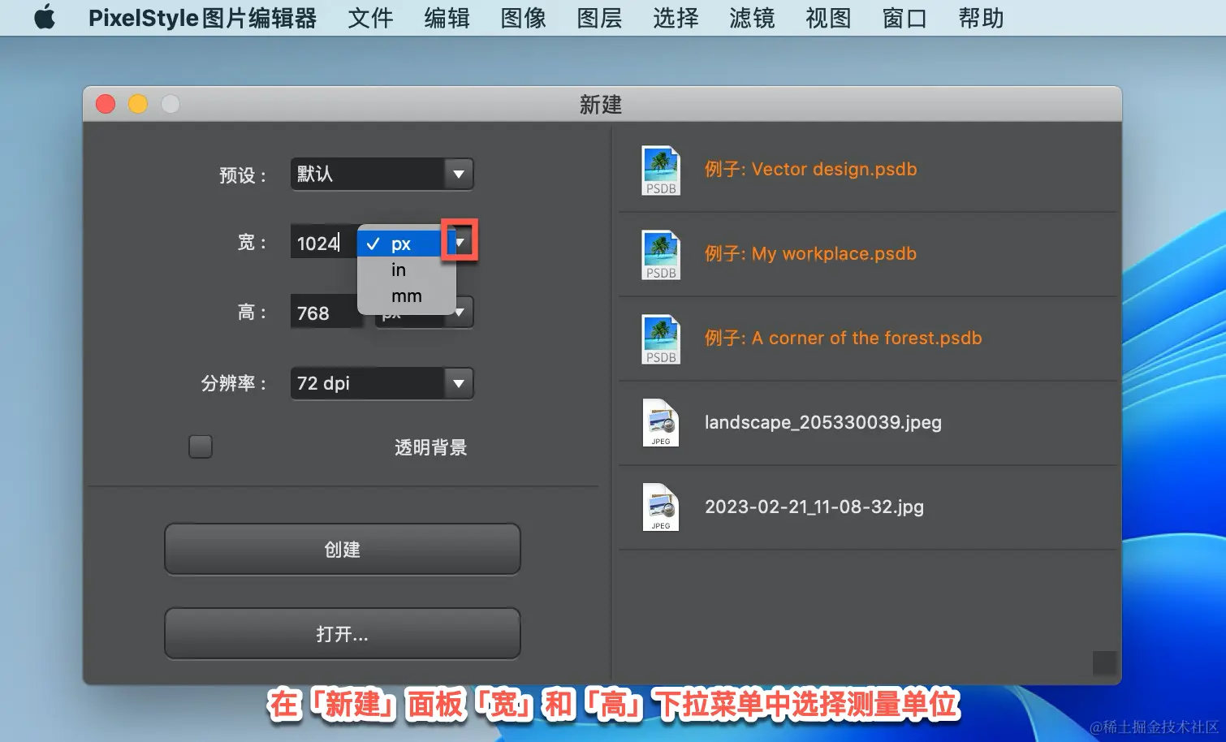Open the 窗口 menu
Image resolution: width=1226 pixels, height=742 pixels.
(x=904, y=18)
